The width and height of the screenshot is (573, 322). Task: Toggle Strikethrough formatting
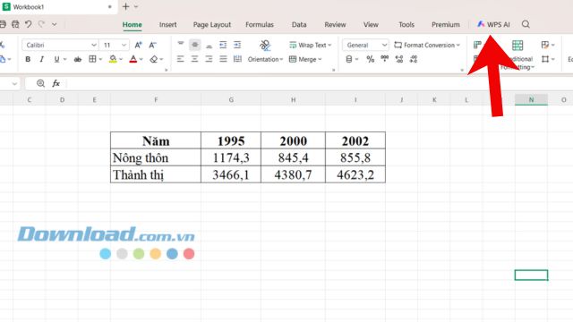[78, 59]
